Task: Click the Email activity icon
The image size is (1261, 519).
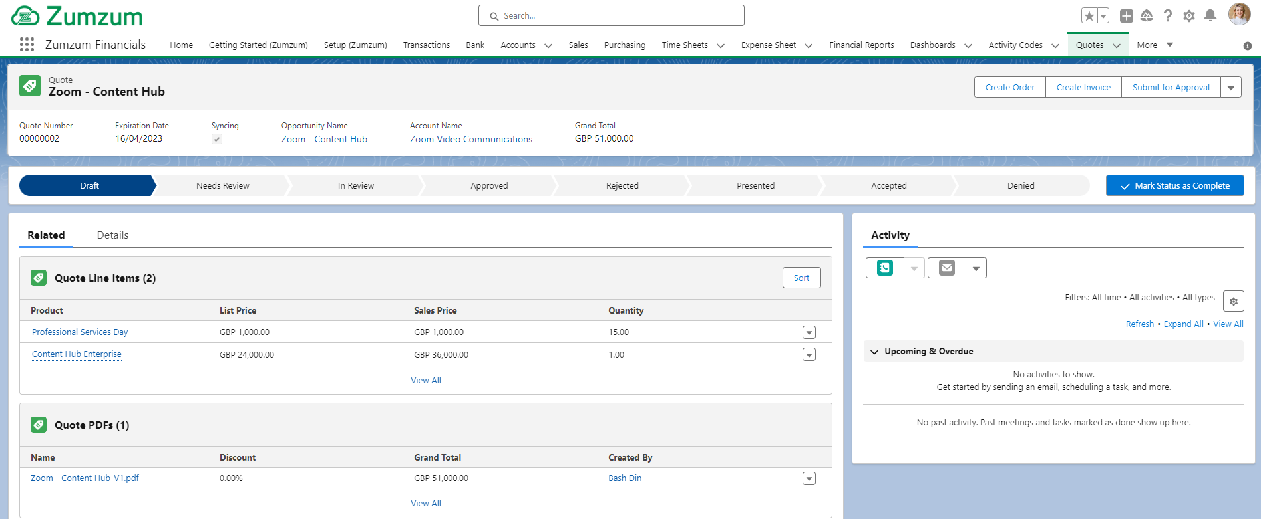Action: (x=947, y=268)
